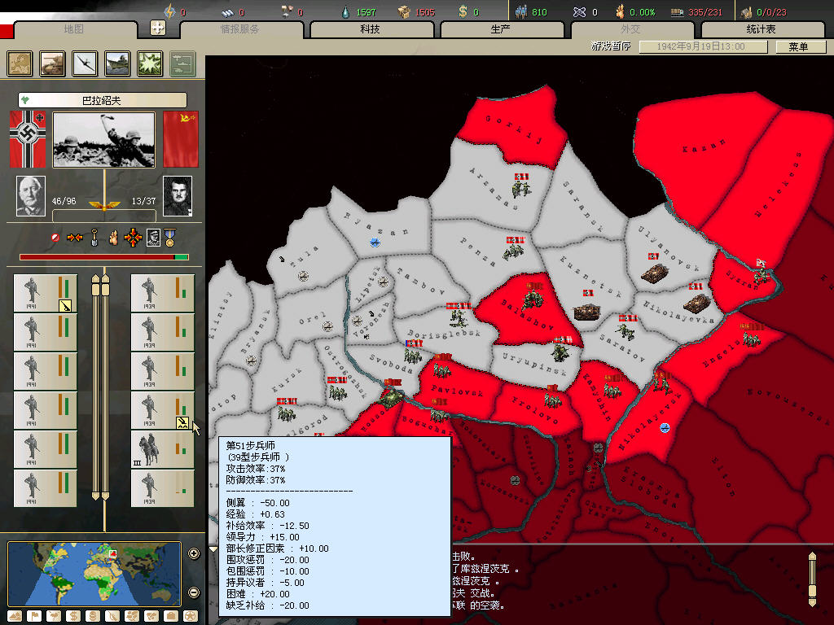Click the crosshair button beside the map tab
834x625 pixels.
157,28
